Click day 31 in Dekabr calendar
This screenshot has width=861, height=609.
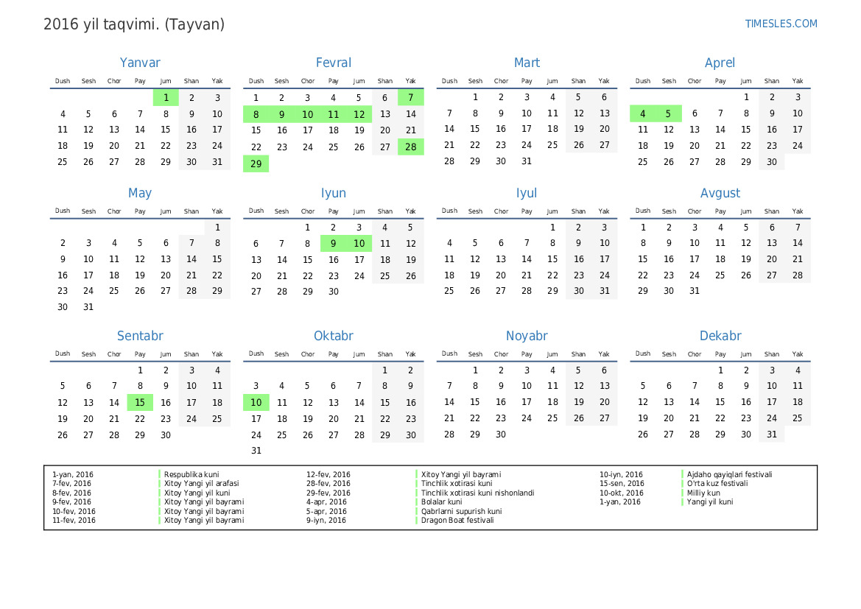point(771,434)
